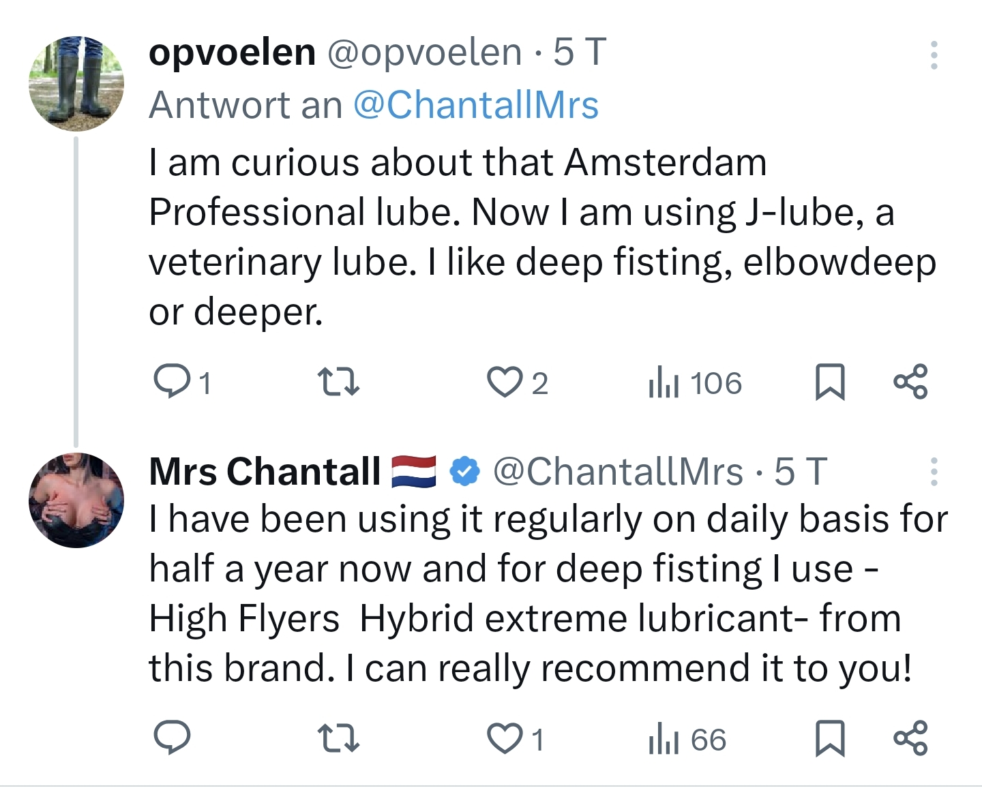Share Mrs Chantall's tweet

910,739
